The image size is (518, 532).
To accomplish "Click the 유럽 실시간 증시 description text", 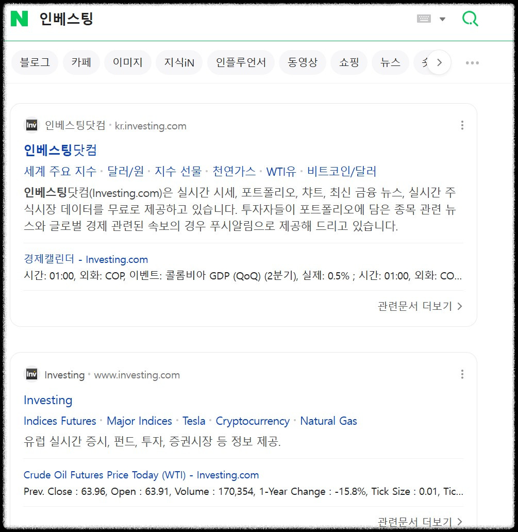I will pos(153,441).
